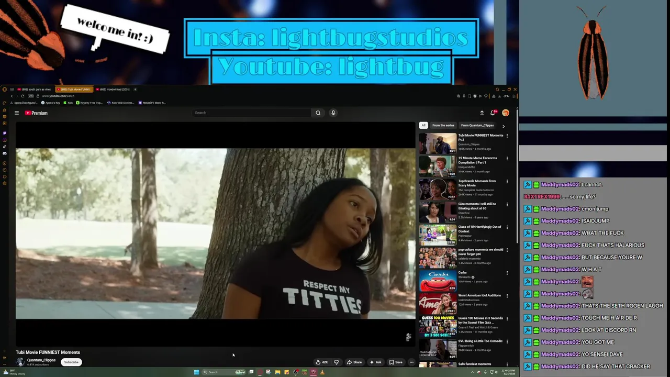Open options for 'Tubi Movie FUNNIEST Moments Pt.2'

pyautogui.click(x=507, y=136)
